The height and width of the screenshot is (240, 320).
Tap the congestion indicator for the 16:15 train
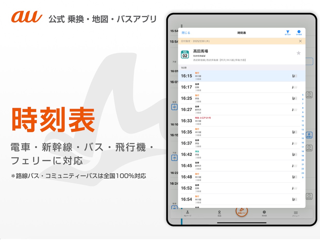[294, 76]
